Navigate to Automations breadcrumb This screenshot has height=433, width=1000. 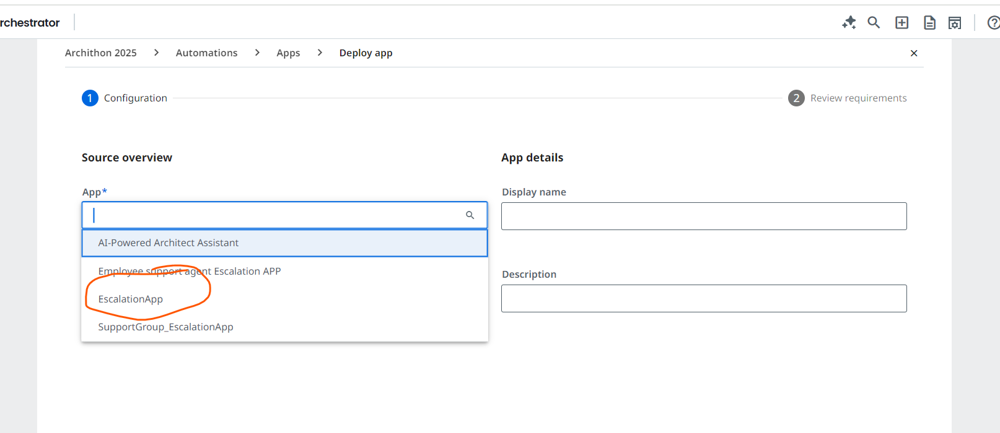207,53
